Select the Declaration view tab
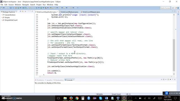 [58, 80]
